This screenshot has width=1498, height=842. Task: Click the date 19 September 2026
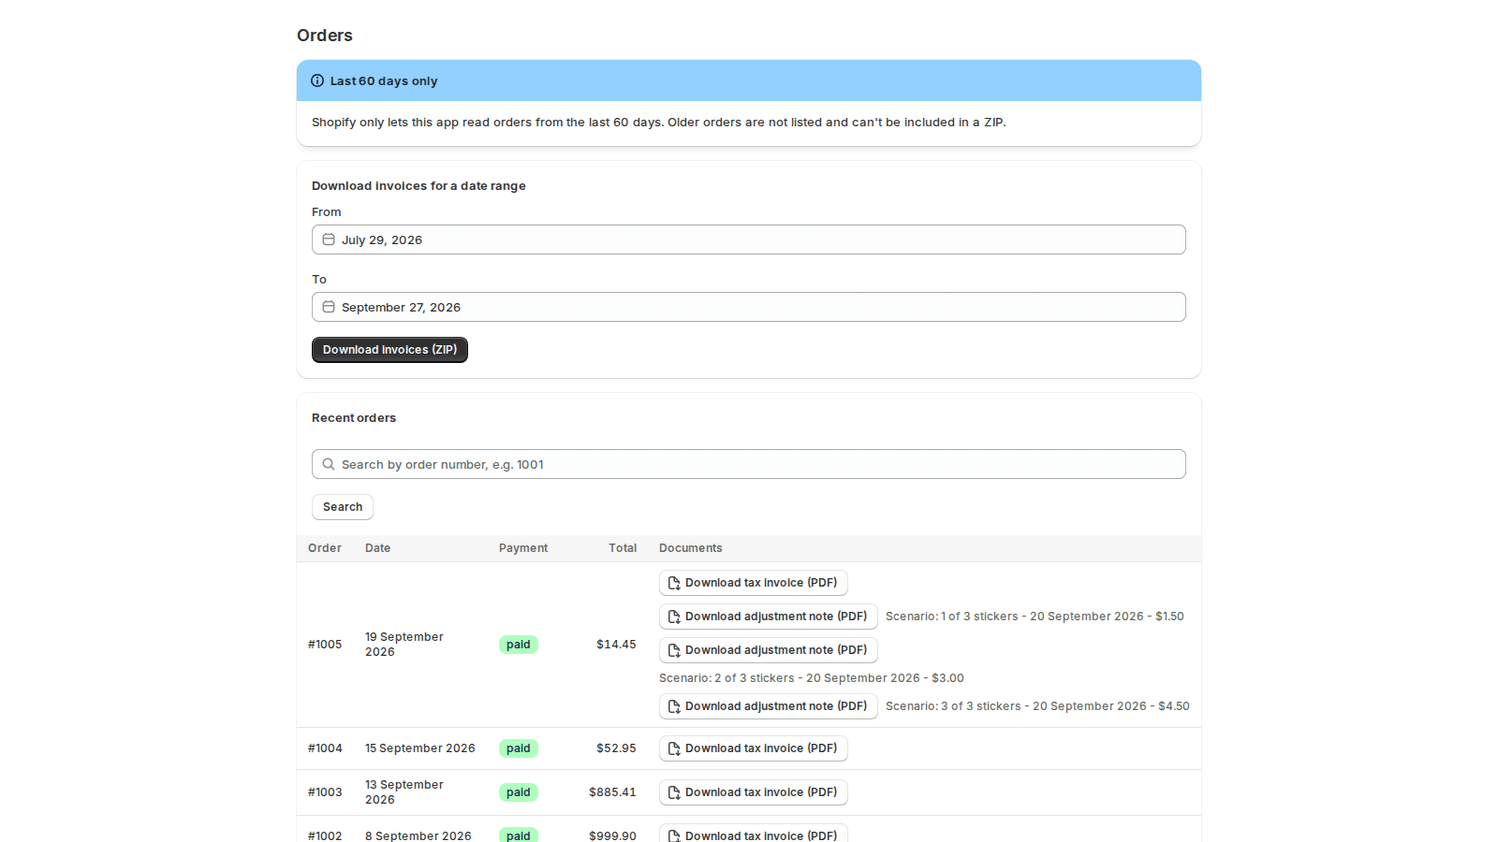tap(404, 645)
